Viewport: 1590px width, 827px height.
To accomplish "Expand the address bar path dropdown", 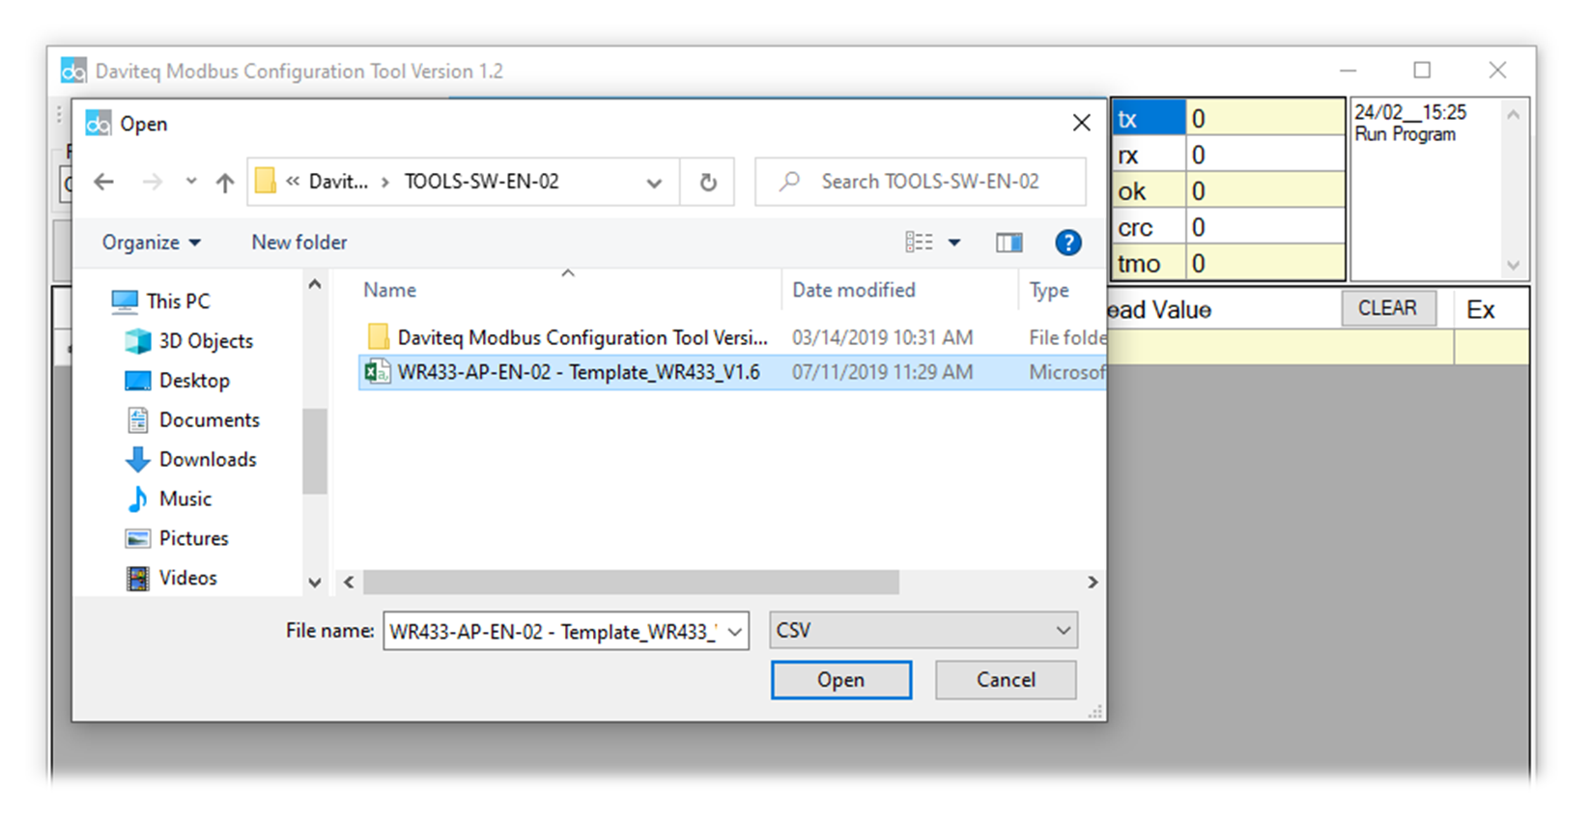I will pyautogui.click(x=654, y=182).
